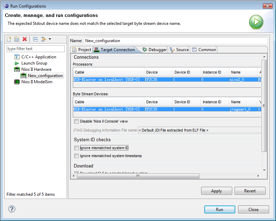
Task: Open the filter options dropdown arrow
Action: [50, 39]
